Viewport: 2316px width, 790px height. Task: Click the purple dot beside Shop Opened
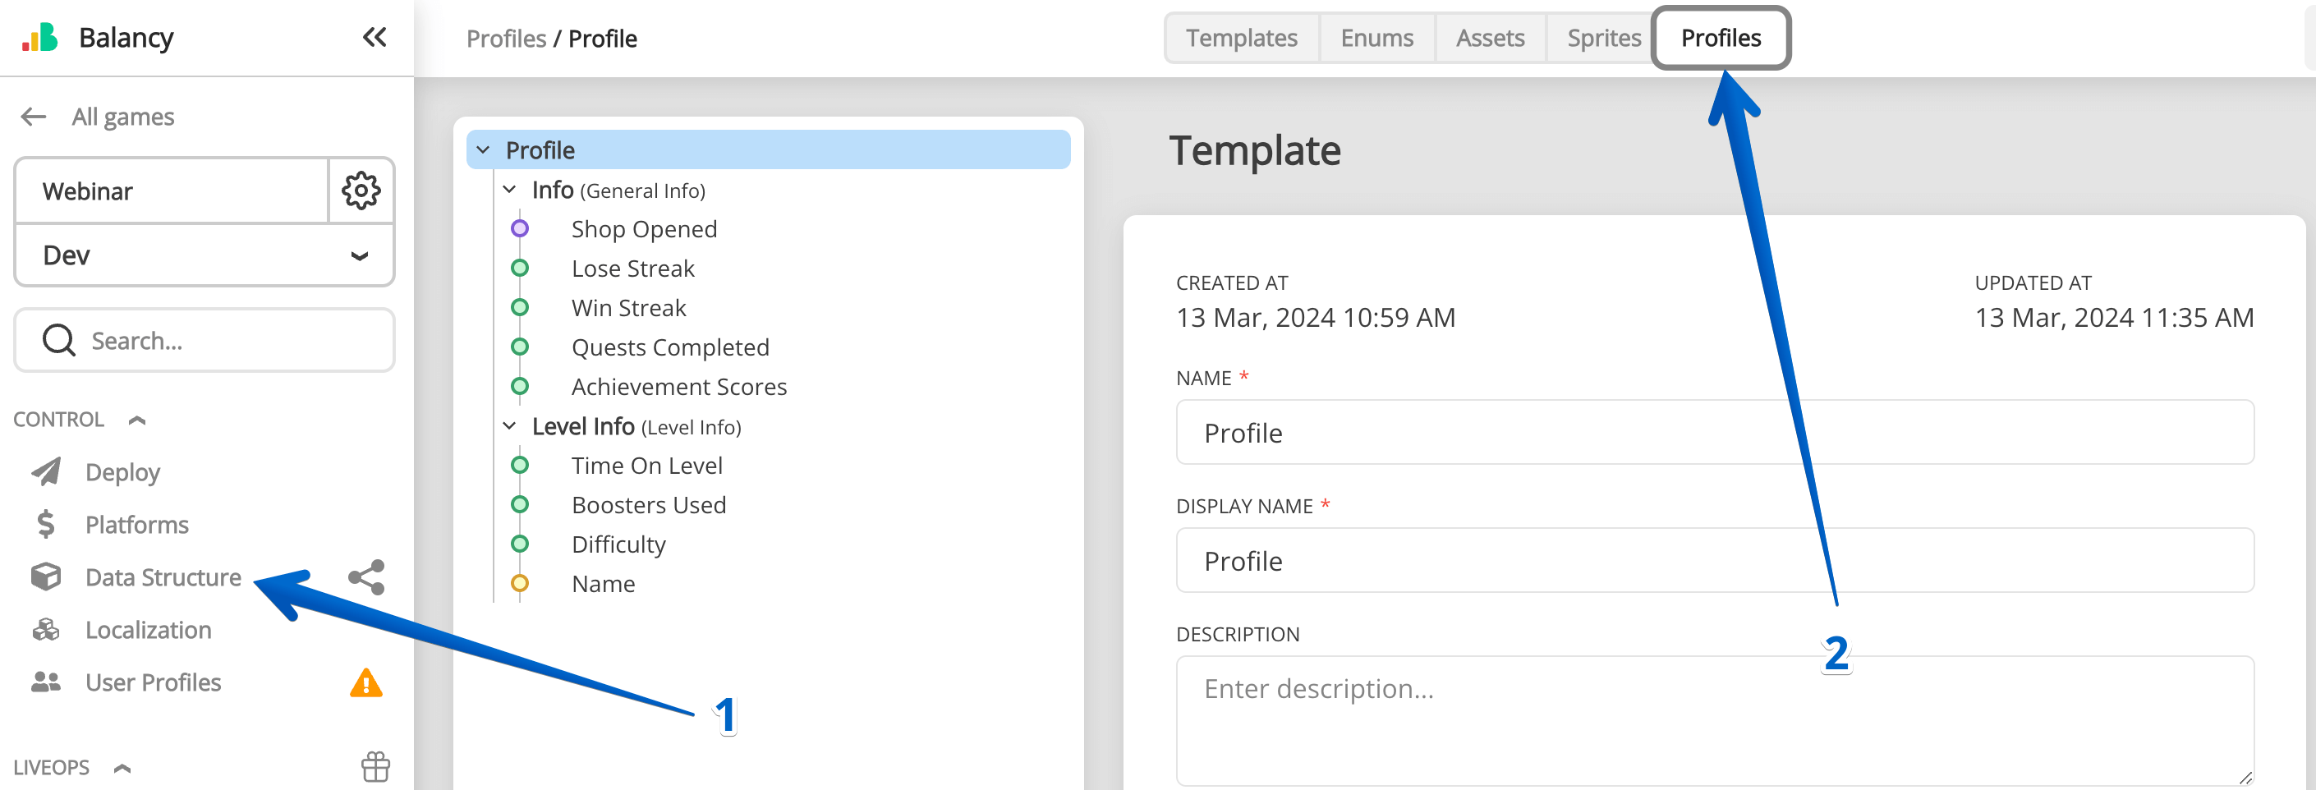coord(521,227)
